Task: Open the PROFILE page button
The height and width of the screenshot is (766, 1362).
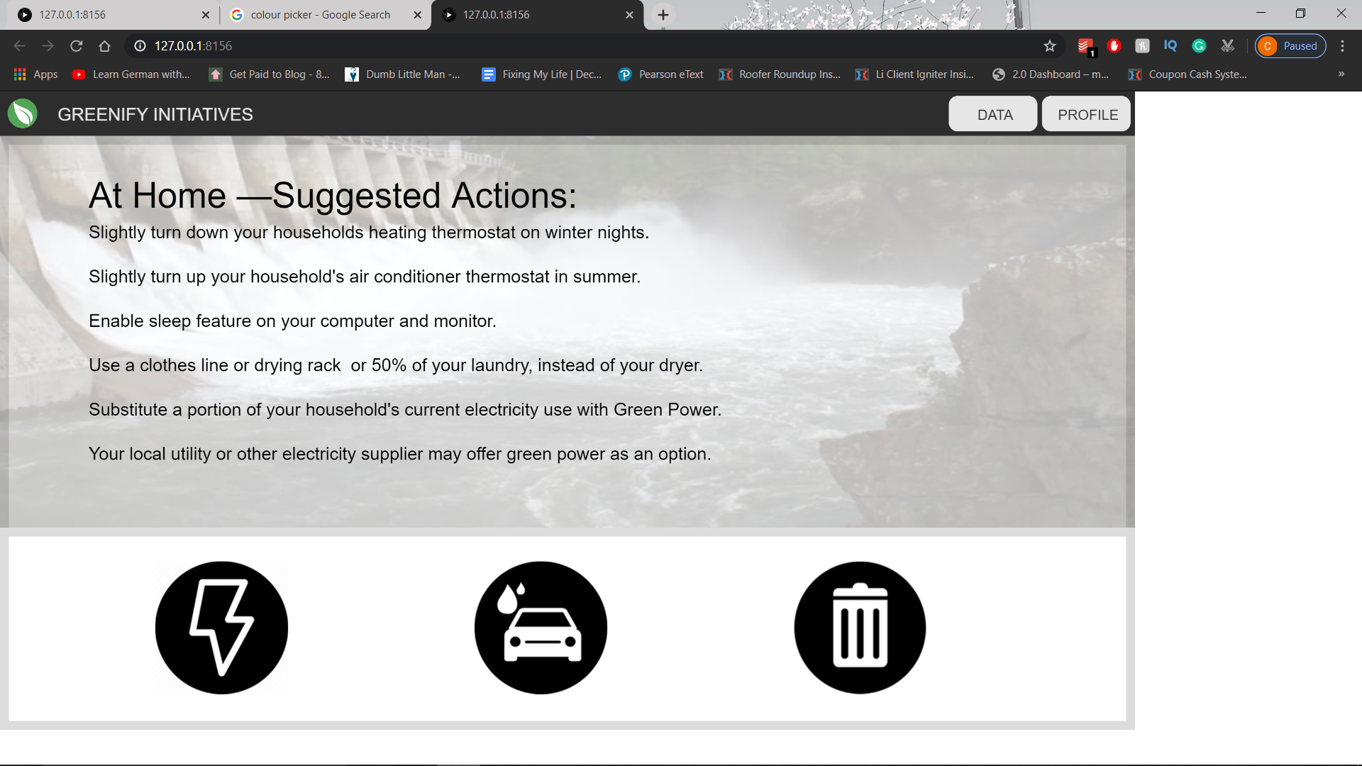Action: (1087, 114)
